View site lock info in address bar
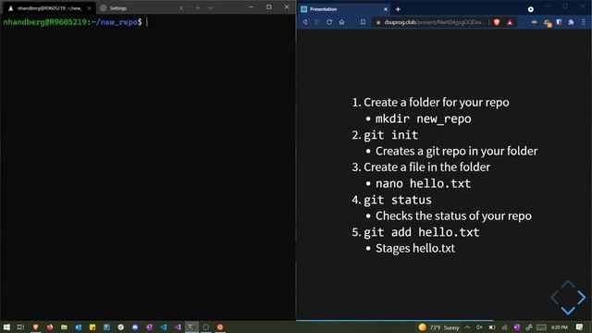Viewport: 592px width, 333px height. [378, 22]
